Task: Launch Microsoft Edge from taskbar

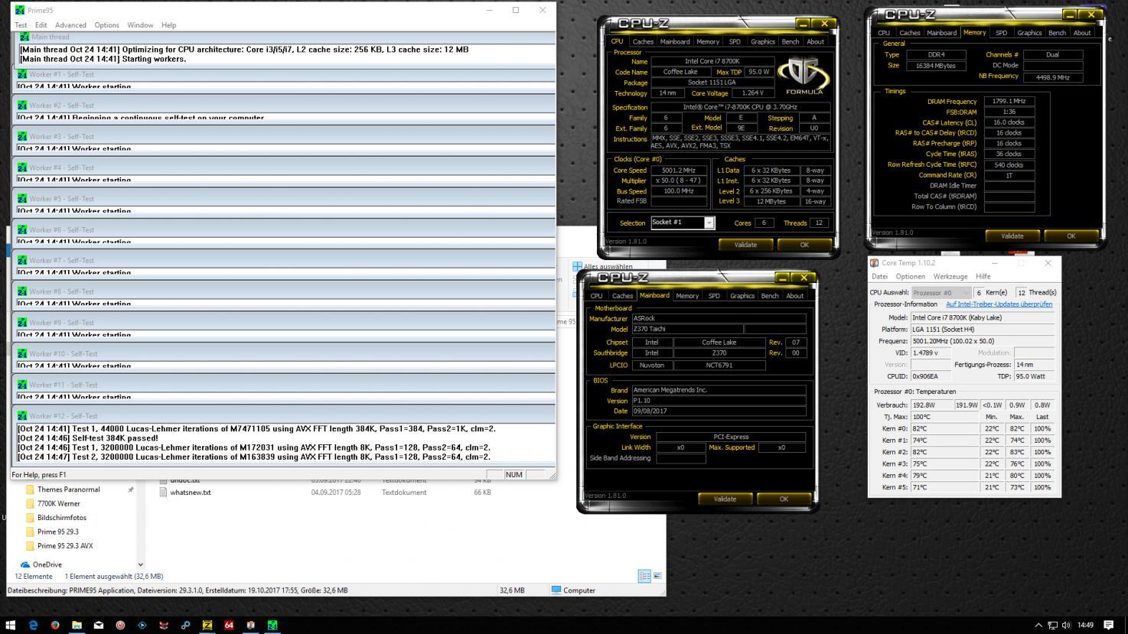Action: tap(33, 625)
